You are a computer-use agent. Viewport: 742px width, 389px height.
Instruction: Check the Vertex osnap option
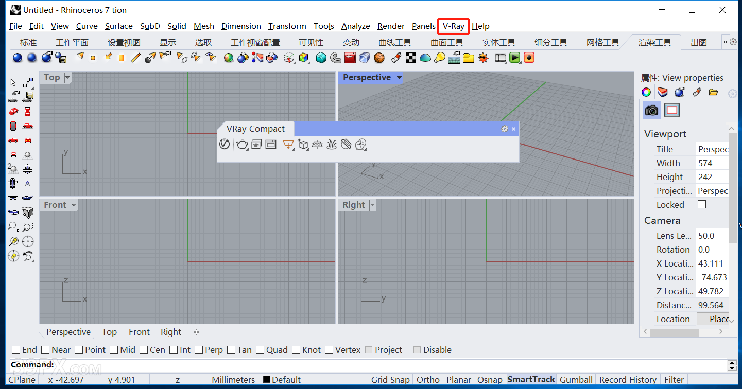click(x=330, y=350)
